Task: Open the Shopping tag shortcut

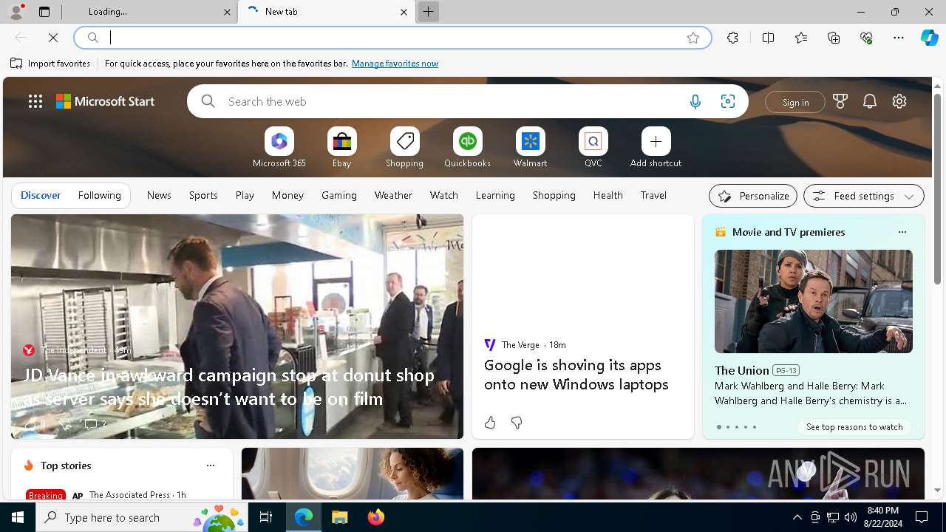Action: (404, 141)
